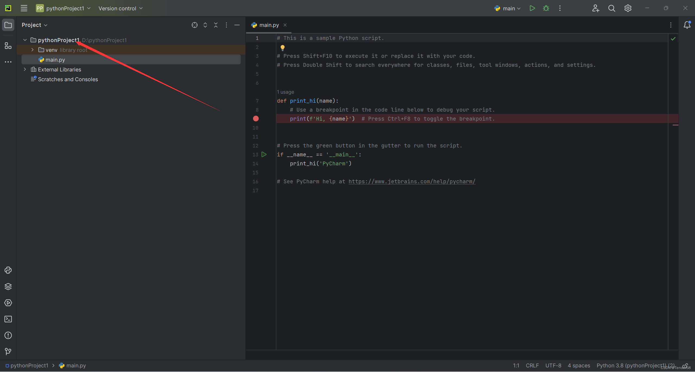
Task: Open the Python Packages tool window
Action: [x=8, y=286]
